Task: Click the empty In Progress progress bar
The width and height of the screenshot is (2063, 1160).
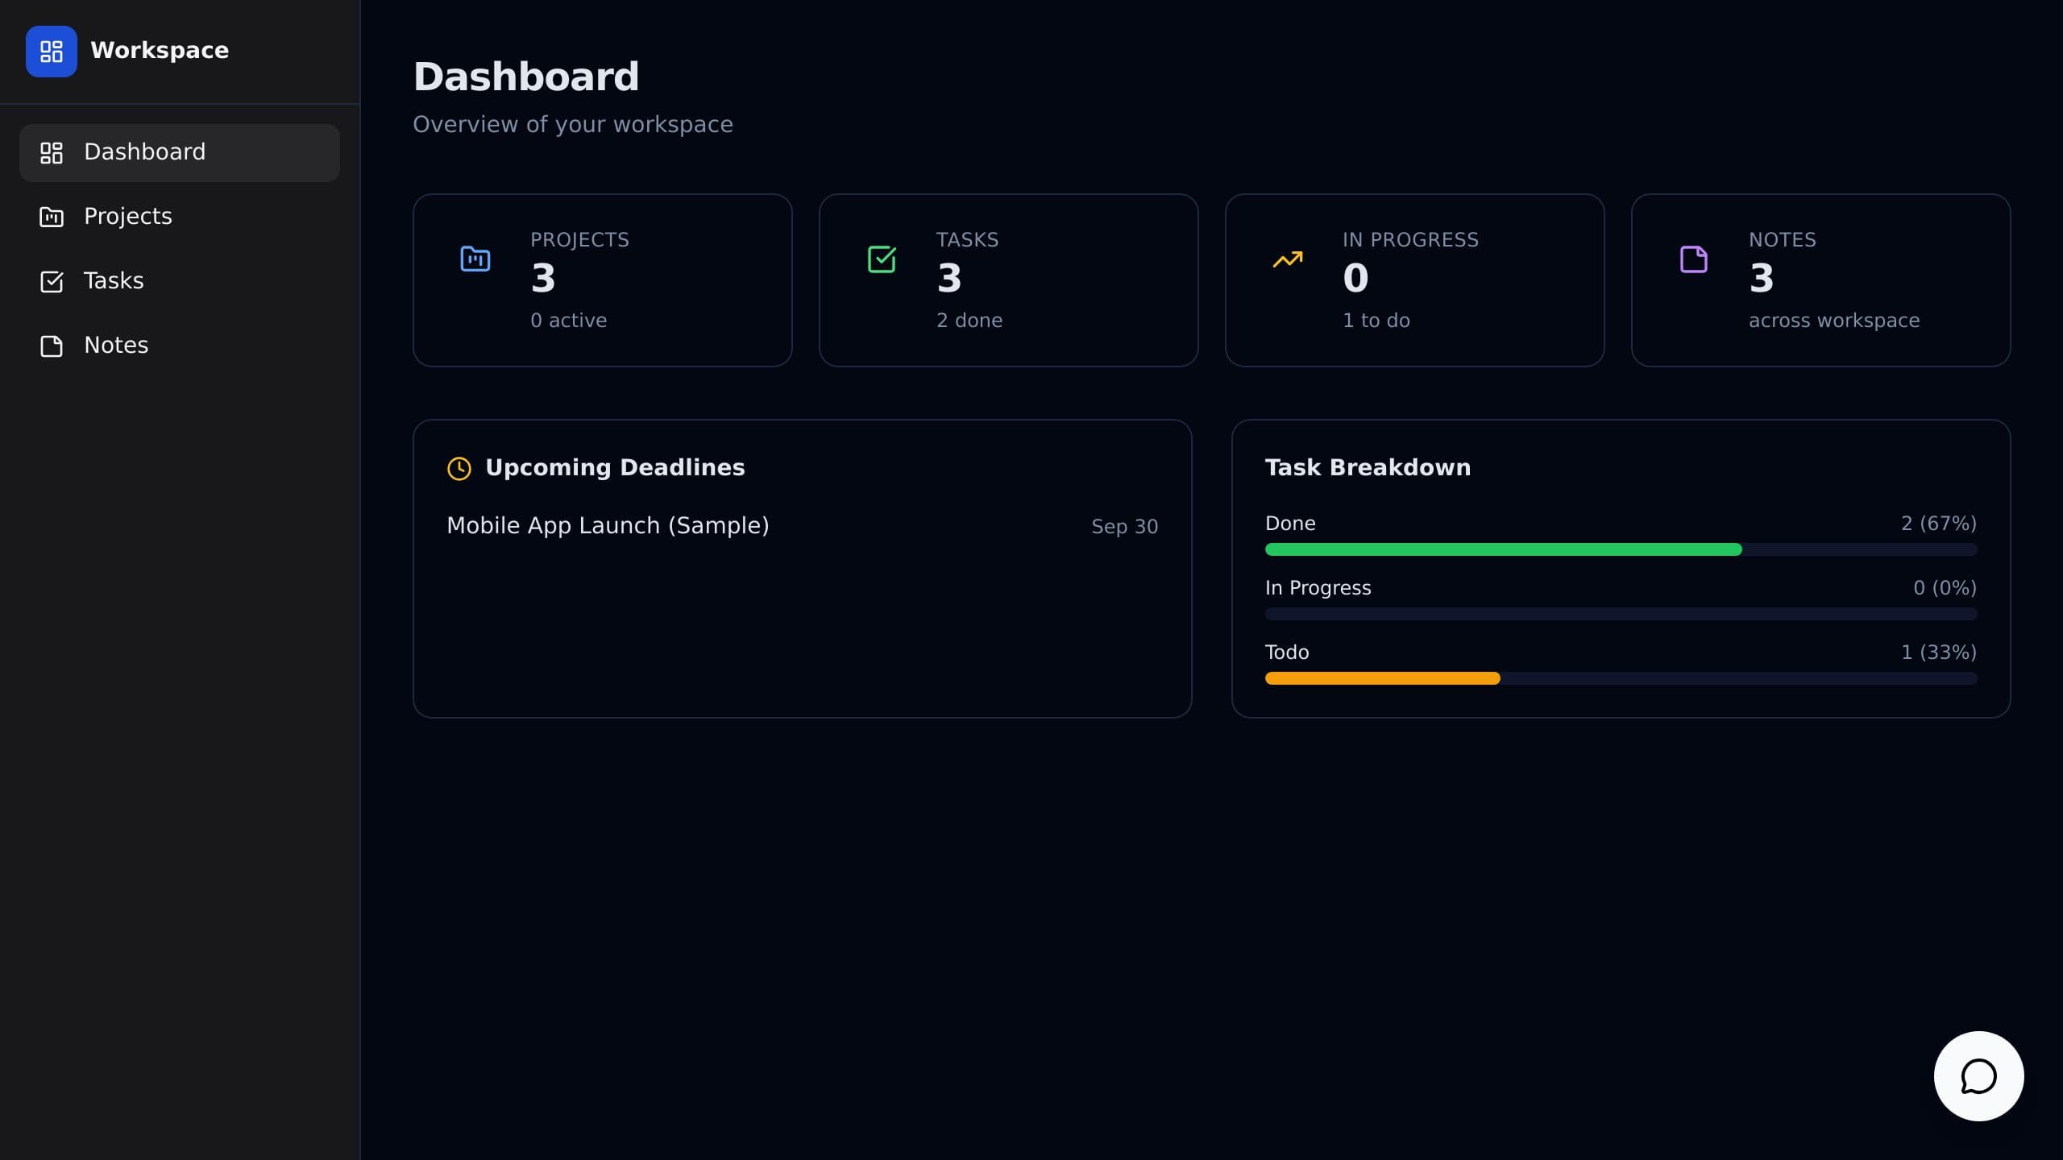Action: pos(1621,614)
